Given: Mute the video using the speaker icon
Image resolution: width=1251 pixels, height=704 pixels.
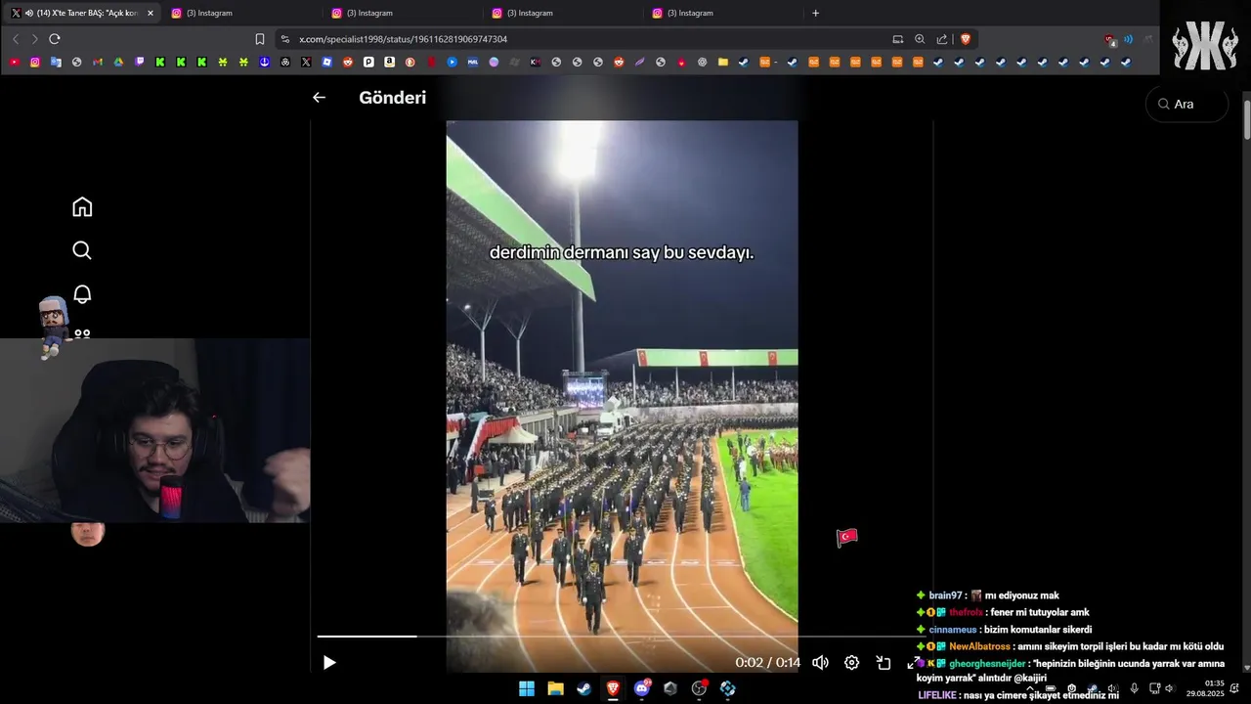Looking at the screenshot, I should 820,663.
